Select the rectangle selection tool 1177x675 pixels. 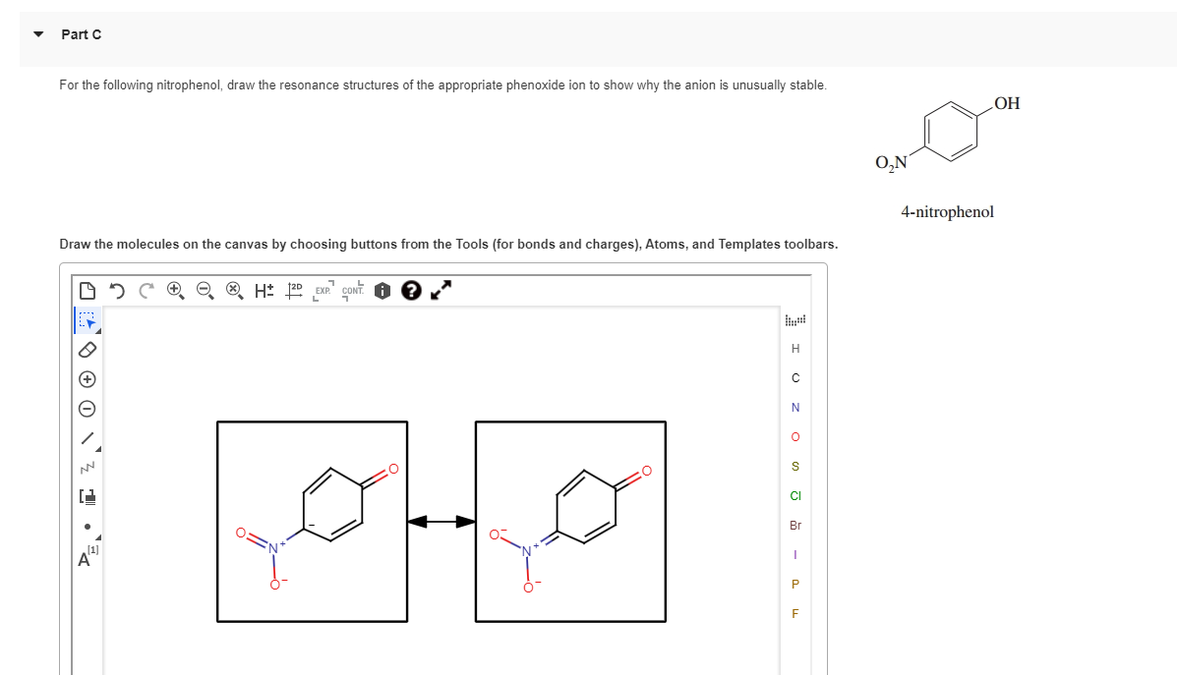[x=86, y=318]
